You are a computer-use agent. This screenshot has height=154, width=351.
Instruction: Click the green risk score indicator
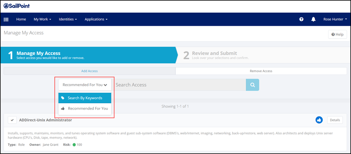[74, 145]
